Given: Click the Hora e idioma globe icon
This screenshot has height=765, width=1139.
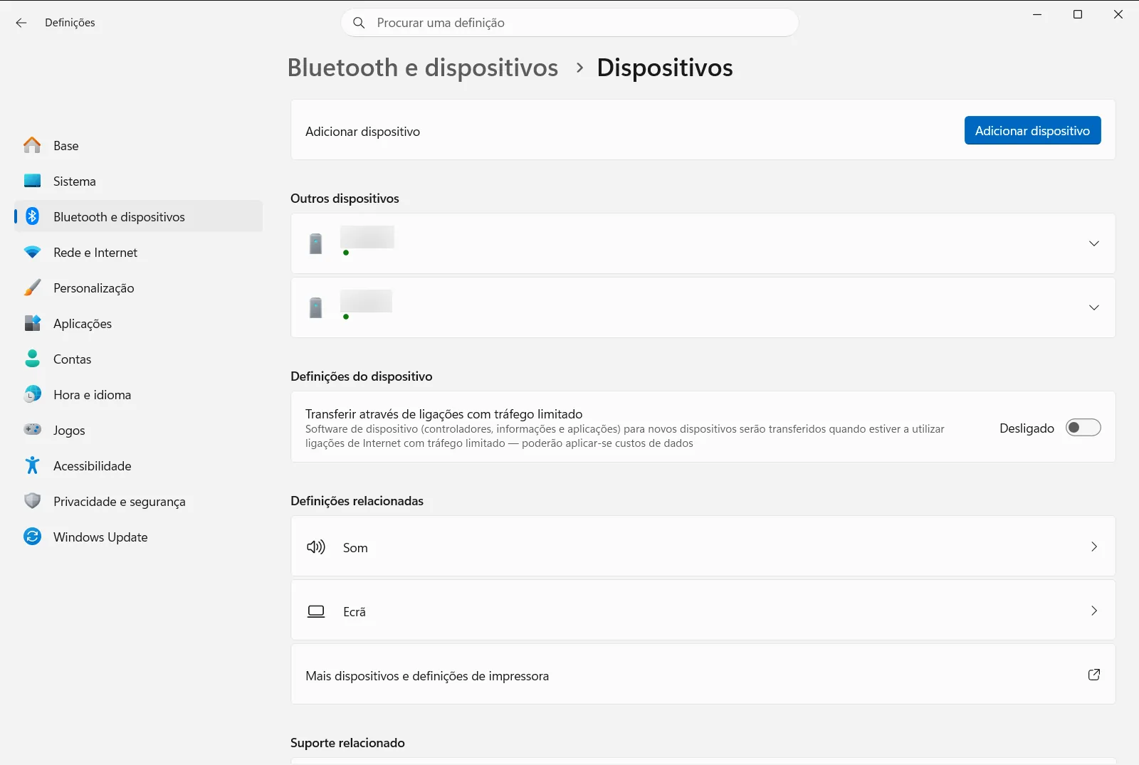Looking at the screenshot, I should pos(32,394).
